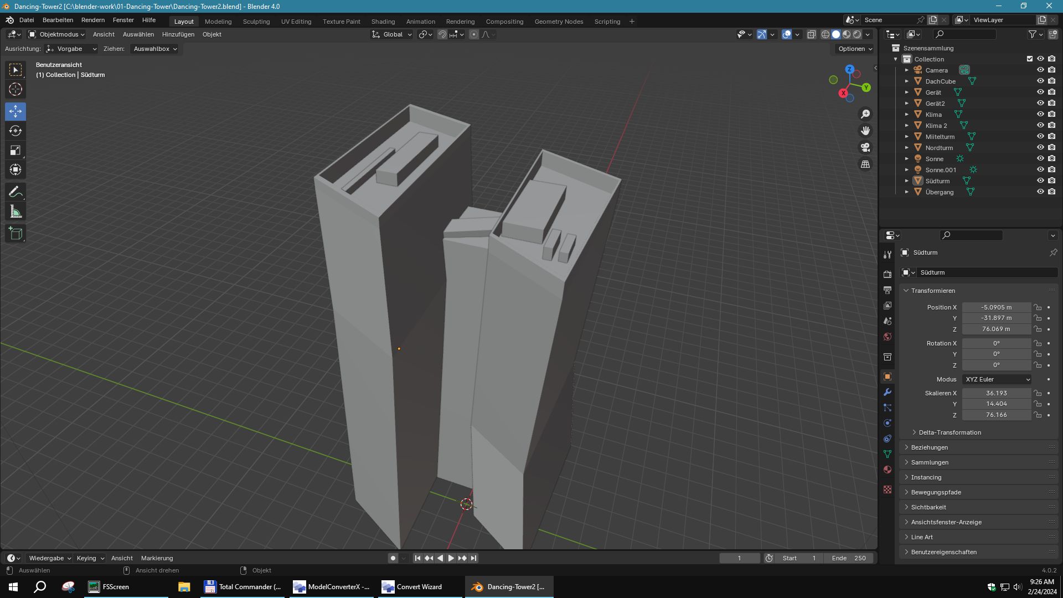This screenshot has width=1063, height=598.
Task: Open the Hinzufügen menu
Action: [178, 34]
